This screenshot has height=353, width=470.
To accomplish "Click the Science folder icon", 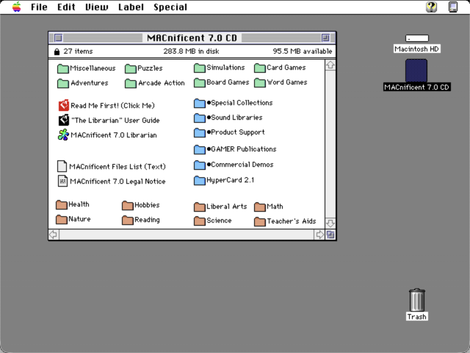I will pyautogui.click(x=199, y=221).
